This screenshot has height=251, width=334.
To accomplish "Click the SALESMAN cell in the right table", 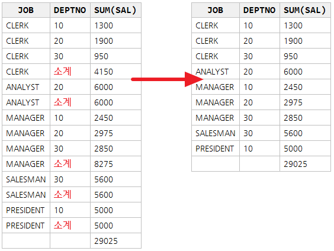I will click(x=216, y=133).
